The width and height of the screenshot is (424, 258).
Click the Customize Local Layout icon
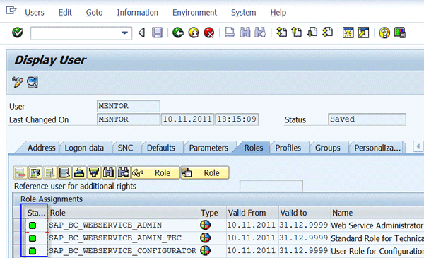coord(400,33)
